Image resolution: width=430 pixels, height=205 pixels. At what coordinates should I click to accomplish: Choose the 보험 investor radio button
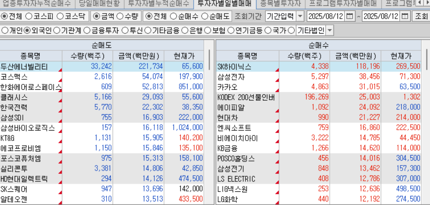208,30
